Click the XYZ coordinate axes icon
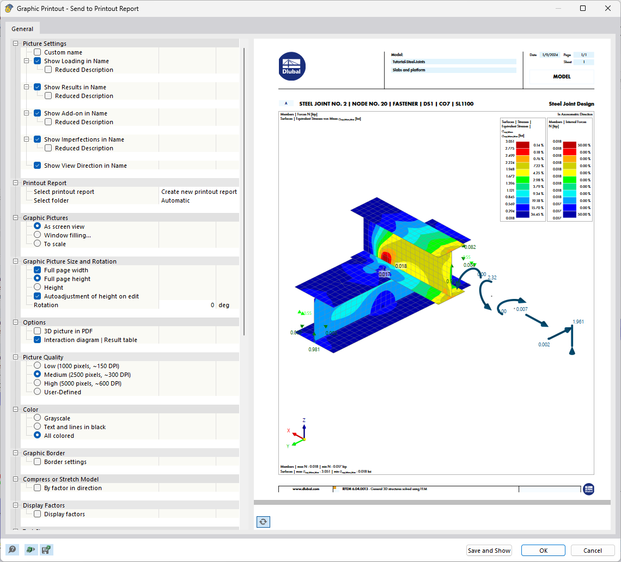Viewport: 621px width, 562px height. tap(297, 433)
